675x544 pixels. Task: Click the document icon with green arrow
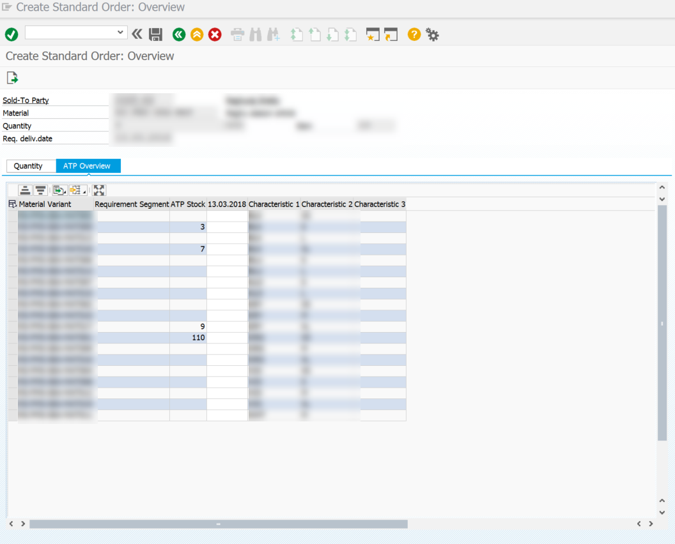[12, 78]
